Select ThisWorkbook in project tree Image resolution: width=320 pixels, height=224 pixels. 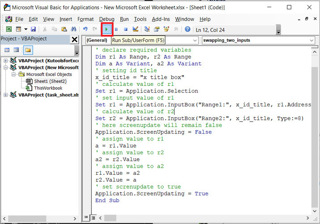tap(48, 88)
